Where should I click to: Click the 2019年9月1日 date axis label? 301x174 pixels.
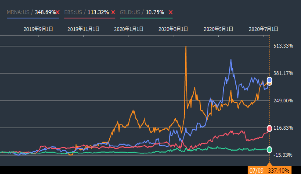tap(38, 29)
